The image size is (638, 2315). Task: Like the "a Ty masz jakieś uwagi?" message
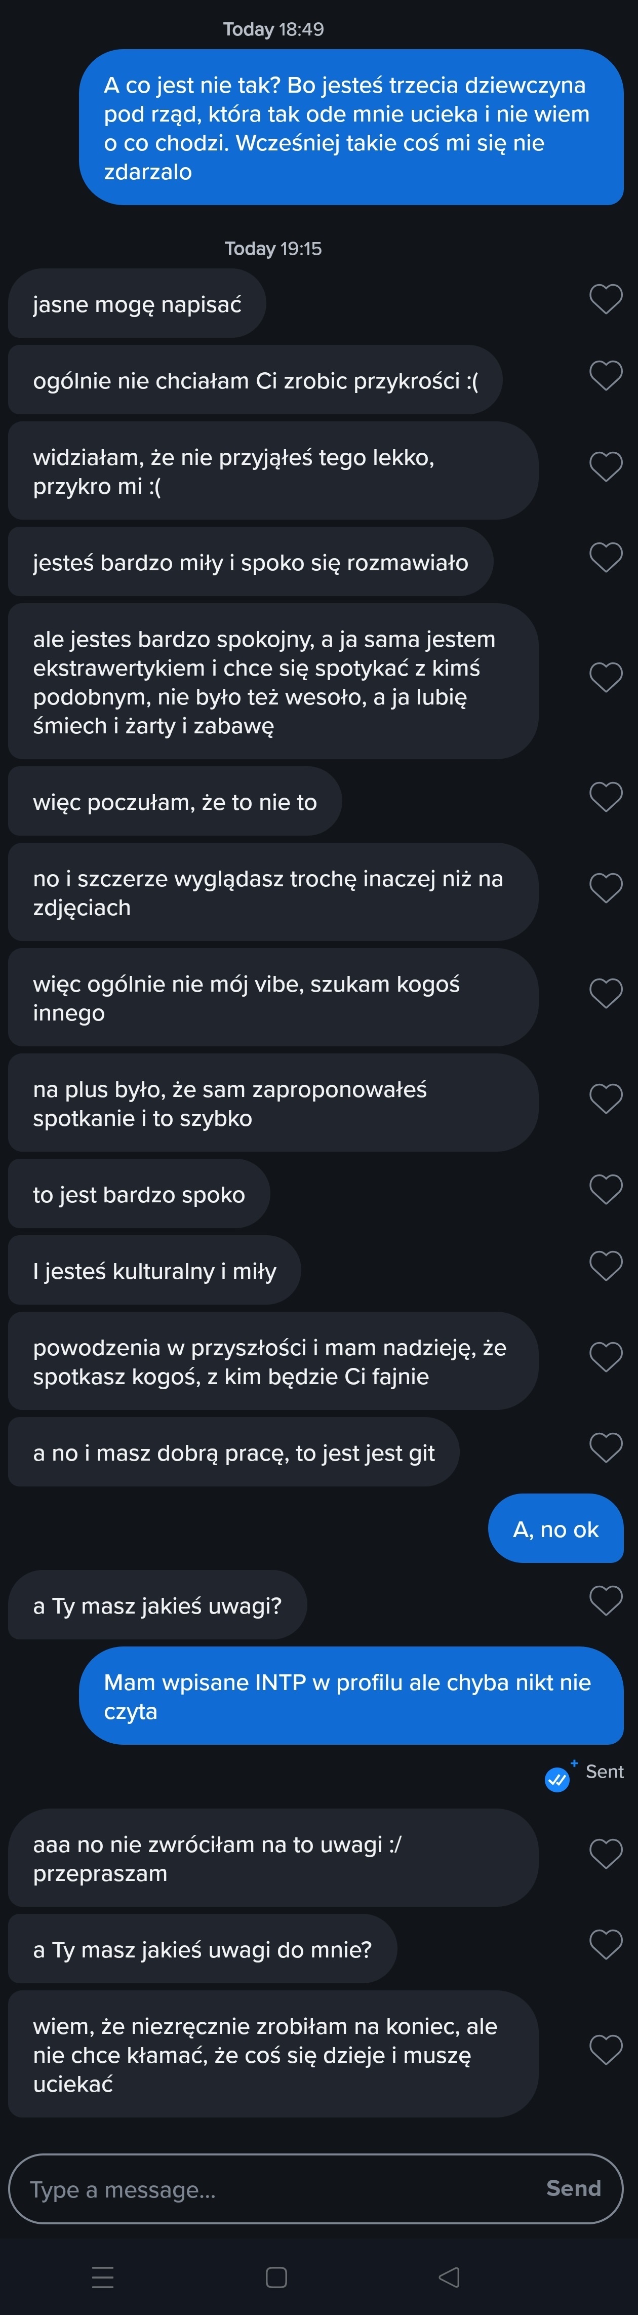[606, 1600]
